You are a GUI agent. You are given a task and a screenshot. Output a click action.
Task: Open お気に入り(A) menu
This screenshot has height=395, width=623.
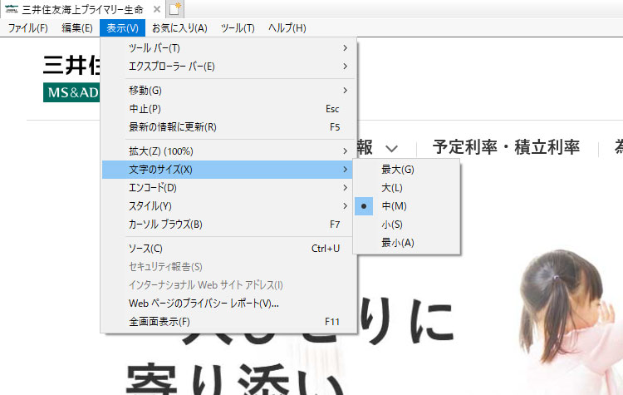coord(179,28)
